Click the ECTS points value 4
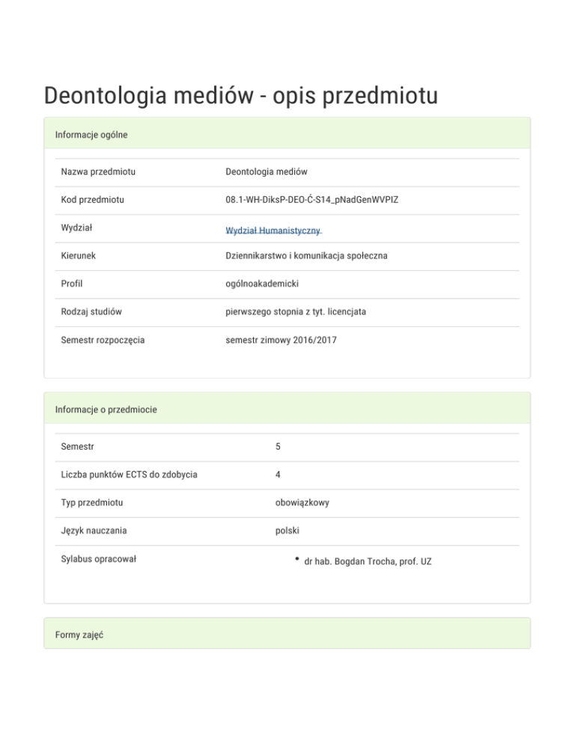Image resolution: width=575 pixels, height=744 pixels. tap(278, 475)
